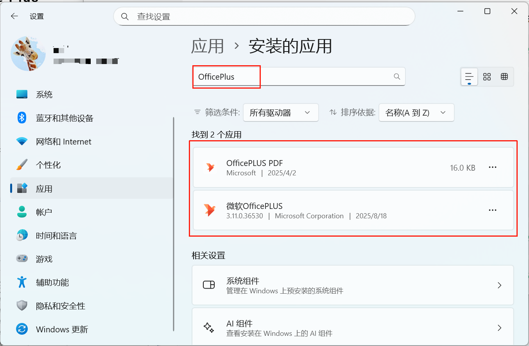Click the 2025/8/18 install date
Screen dimensions: 529x346
371,216
